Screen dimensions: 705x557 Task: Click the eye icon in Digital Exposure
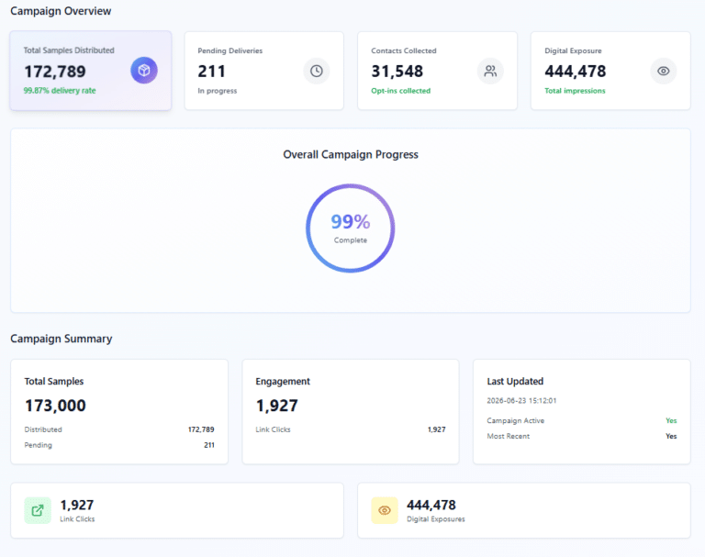(663, 71)
